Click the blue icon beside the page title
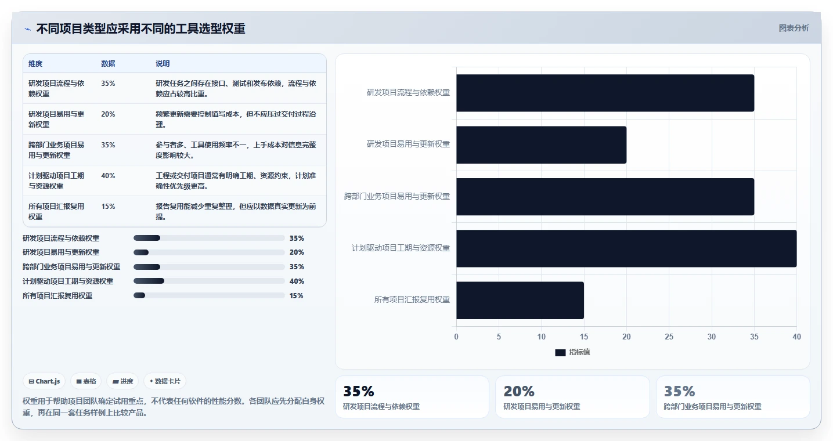Screen dimensions: 833x441 coord(27,29)
